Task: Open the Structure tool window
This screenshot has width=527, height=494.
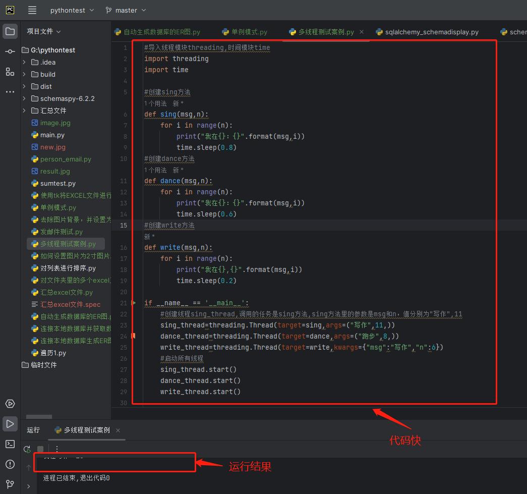Action: (x=10, y=72)
